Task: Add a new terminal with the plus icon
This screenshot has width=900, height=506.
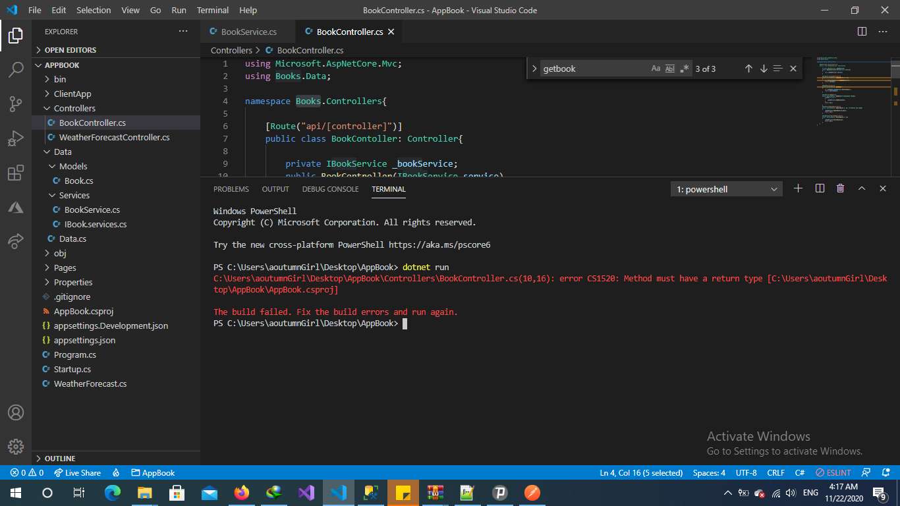Action: pyautogui.click(x=798, y=188)
